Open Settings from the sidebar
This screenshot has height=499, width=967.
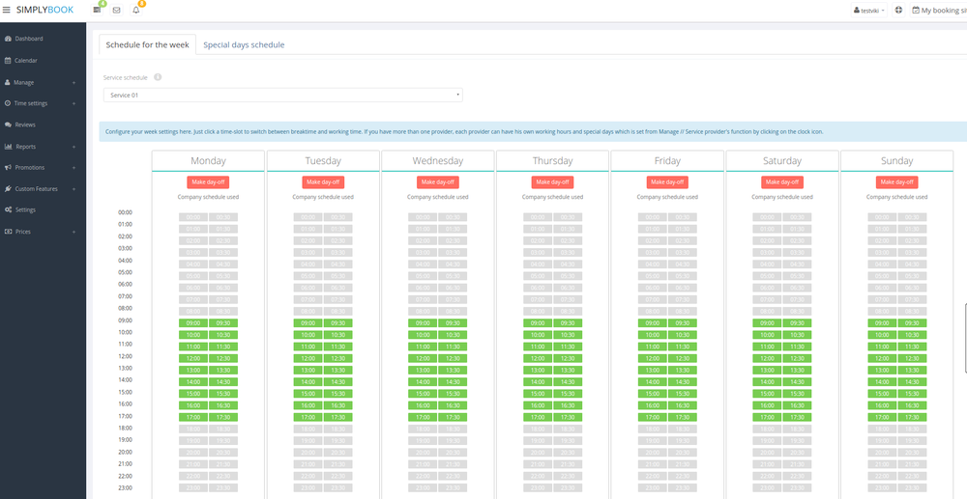(25, 209)
